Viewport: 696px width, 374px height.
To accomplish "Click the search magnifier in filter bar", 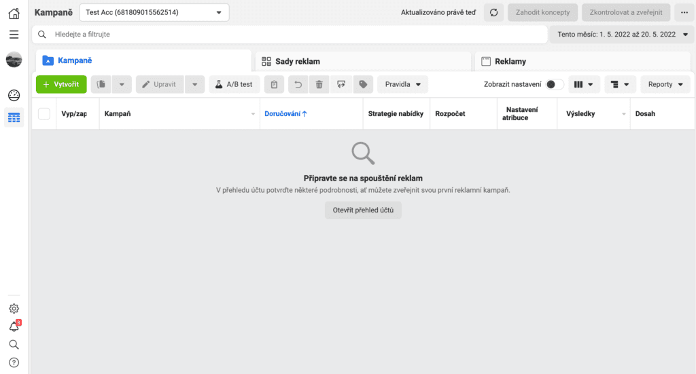I will coord(41,34).
